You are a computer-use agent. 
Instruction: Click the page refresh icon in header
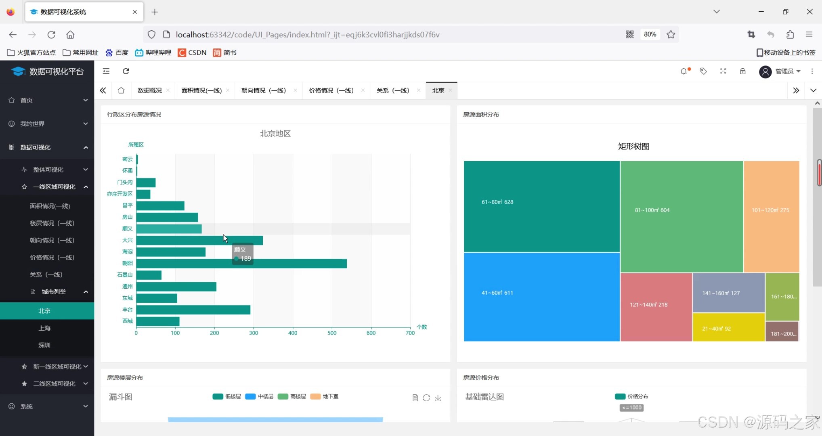(x=126, y=71)
